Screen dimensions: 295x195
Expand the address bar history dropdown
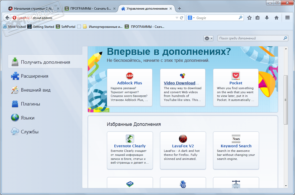(x=177, y=18)
